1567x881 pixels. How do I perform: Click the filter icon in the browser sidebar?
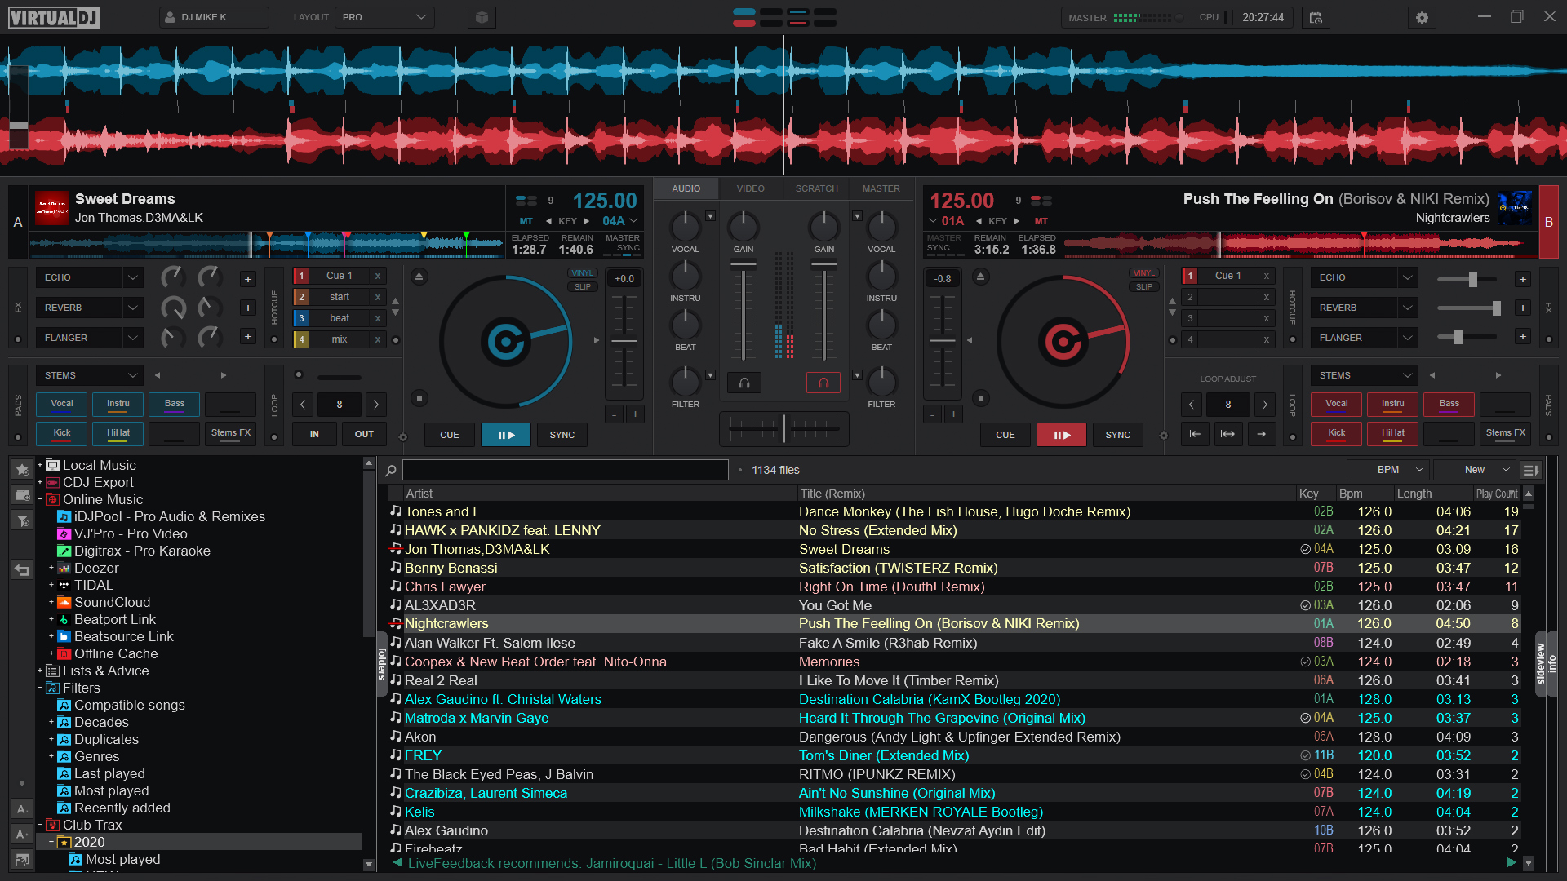click(21, 520)
